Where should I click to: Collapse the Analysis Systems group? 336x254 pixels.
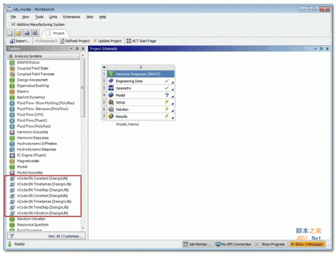pos(10,56)
